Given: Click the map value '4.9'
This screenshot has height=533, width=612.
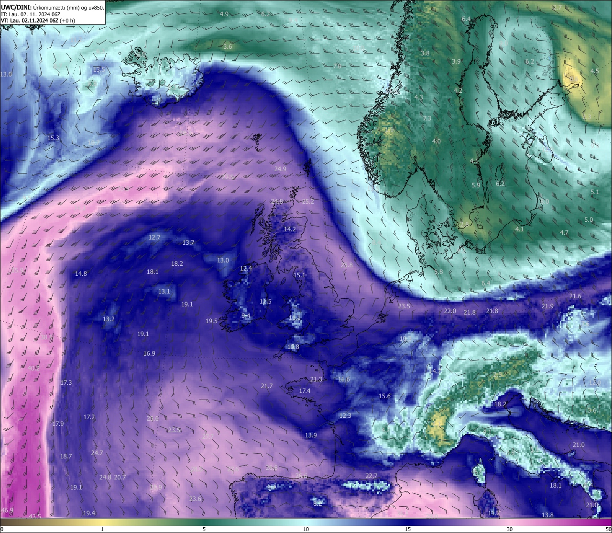Looking at the screenshot, I should point(224,14).
